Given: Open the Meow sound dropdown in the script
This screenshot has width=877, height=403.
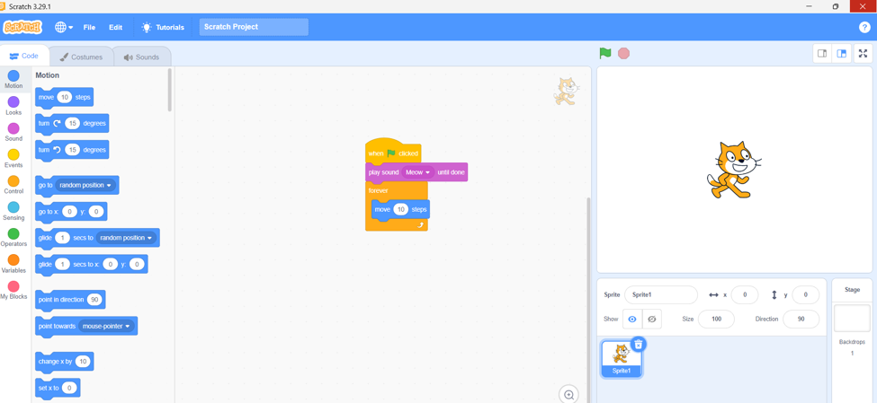Looking at the screenshot, I should tap(418, 172).
